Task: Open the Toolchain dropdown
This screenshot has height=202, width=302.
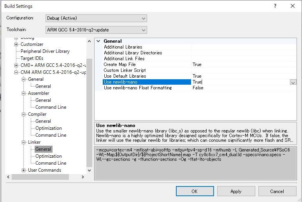Action: click(96, 30)
